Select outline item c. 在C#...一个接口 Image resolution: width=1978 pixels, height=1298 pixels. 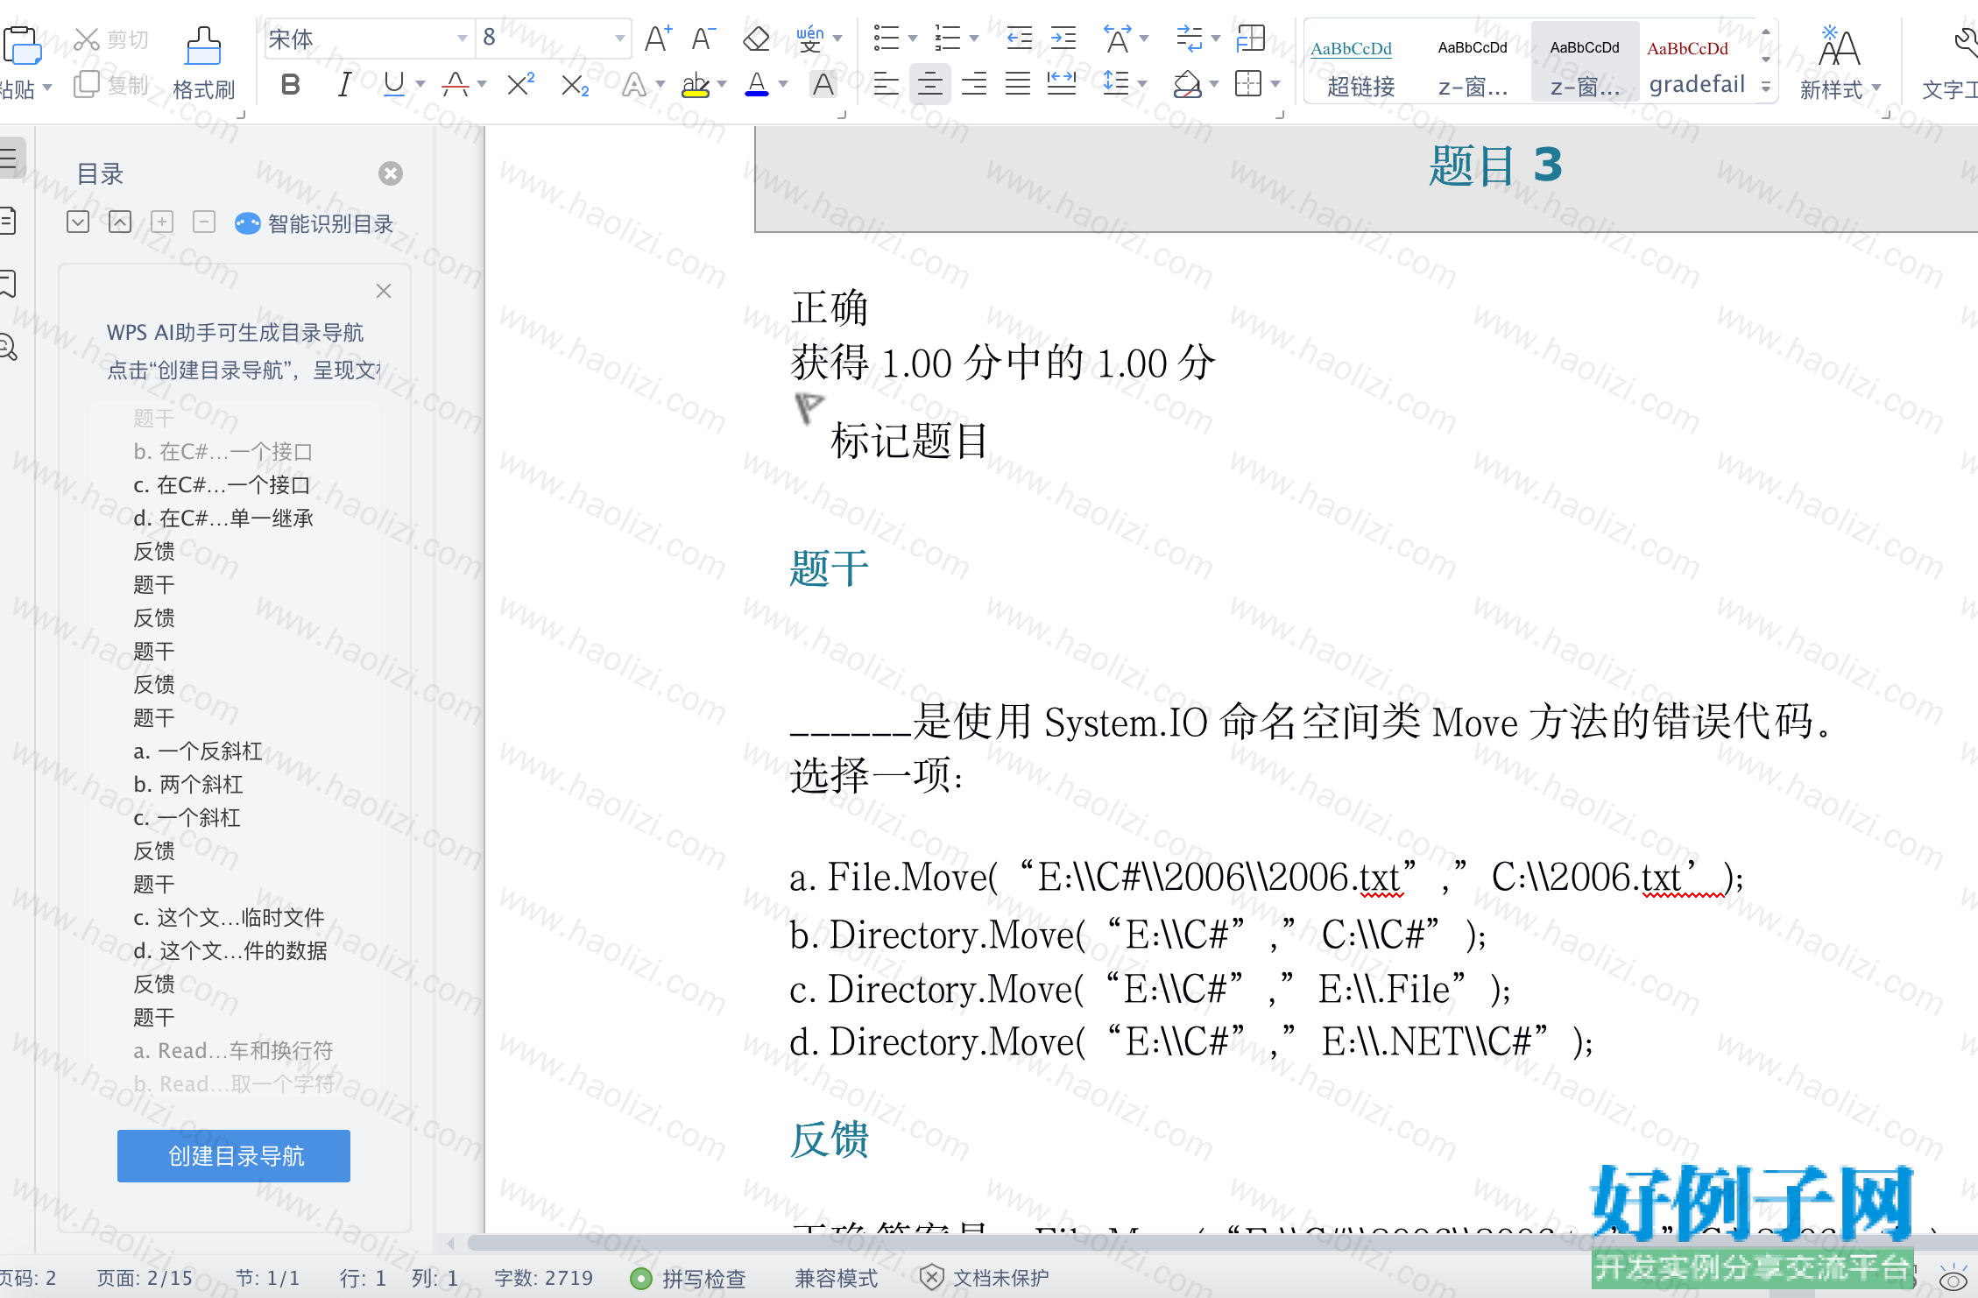(223, 485)
